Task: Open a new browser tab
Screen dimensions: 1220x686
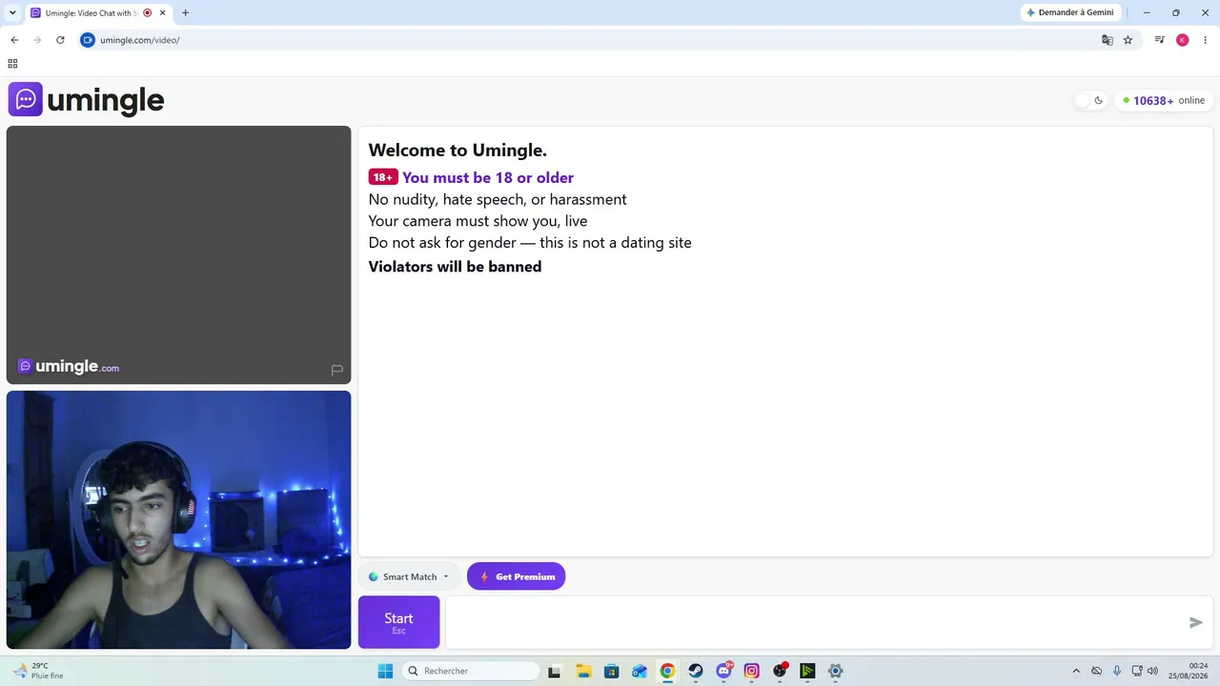Action: pos(185,13)
